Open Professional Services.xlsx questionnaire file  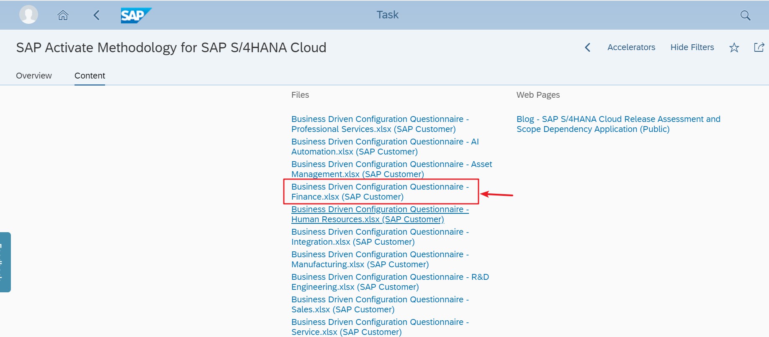click(380, 124)
